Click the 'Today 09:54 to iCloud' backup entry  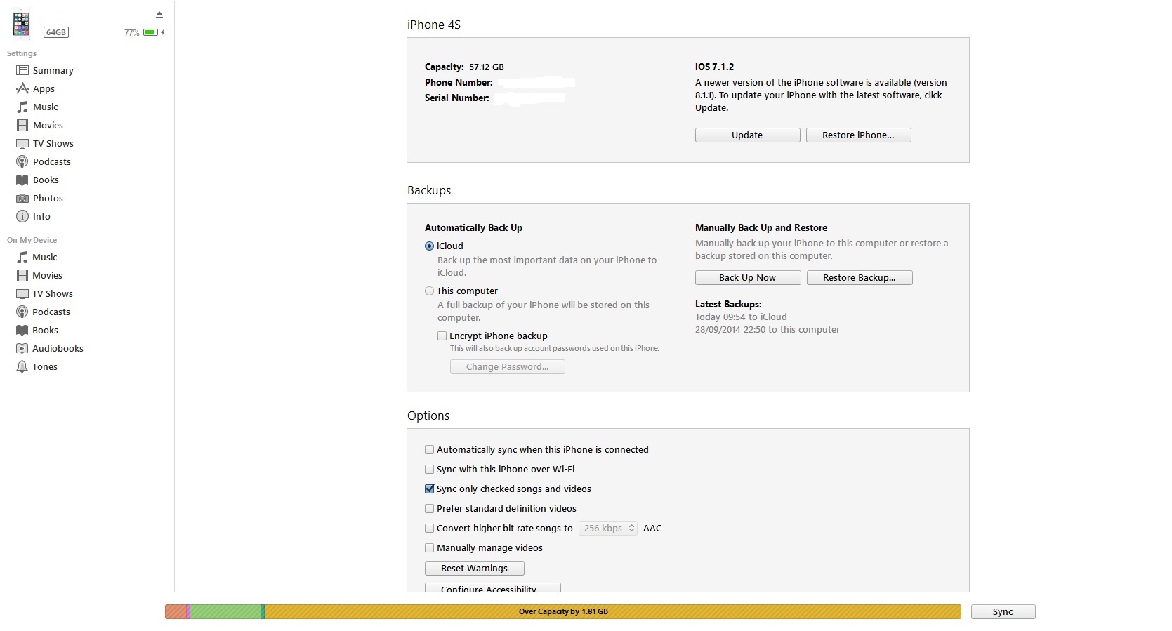[741, 317]
